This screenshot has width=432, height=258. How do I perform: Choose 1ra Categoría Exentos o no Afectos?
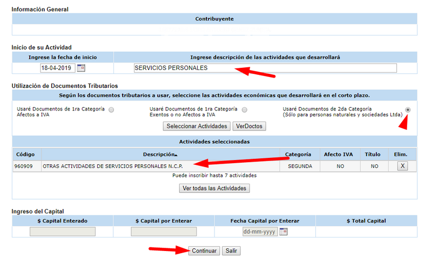pos(245,109)
